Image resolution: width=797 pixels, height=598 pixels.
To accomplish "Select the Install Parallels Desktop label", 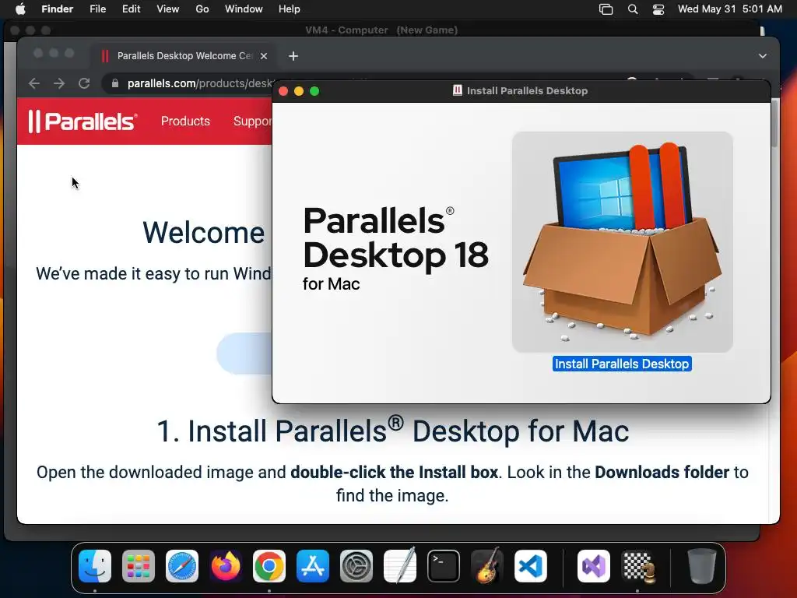I will pyautogui.click(x=622, y=364).
